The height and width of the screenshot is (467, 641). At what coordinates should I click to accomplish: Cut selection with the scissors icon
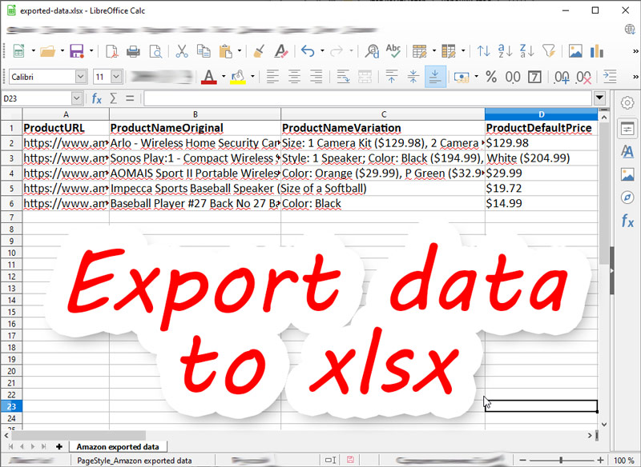click(182, 51)
